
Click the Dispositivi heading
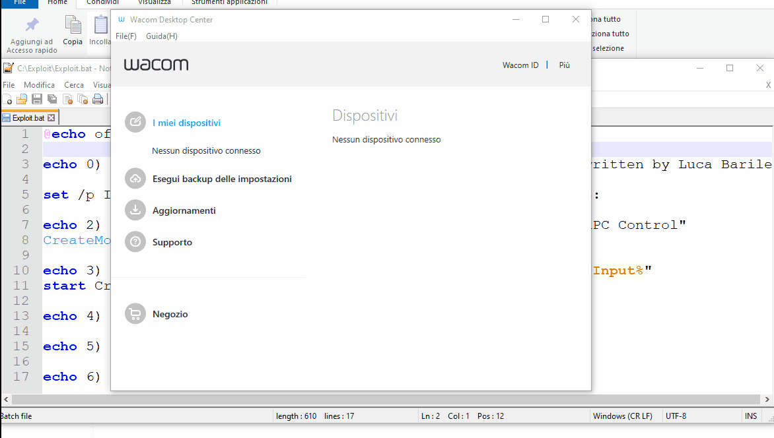(365, 115)
